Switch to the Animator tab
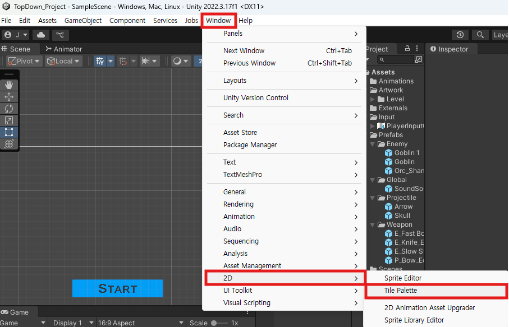 point(63,49)
